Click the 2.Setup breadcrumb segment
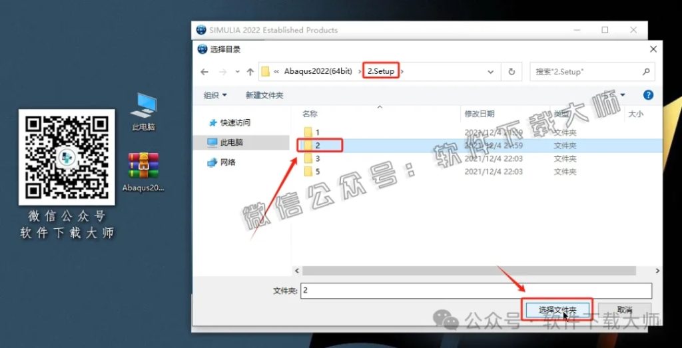Viewport: 682px width, 348px height. [381, 72]
